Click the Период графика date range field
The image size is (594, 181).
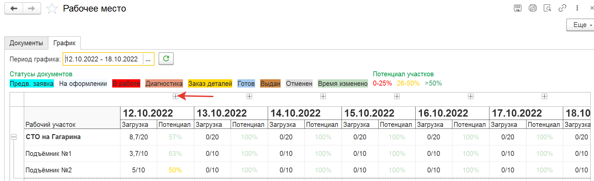click(104, 59)
